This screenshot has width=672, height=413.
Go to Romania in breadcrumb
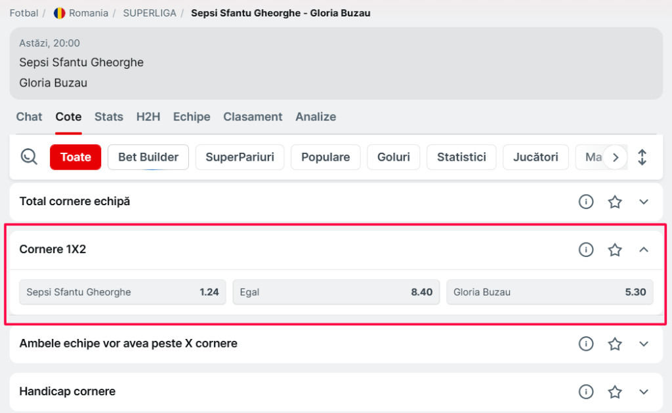pos(89,13)
